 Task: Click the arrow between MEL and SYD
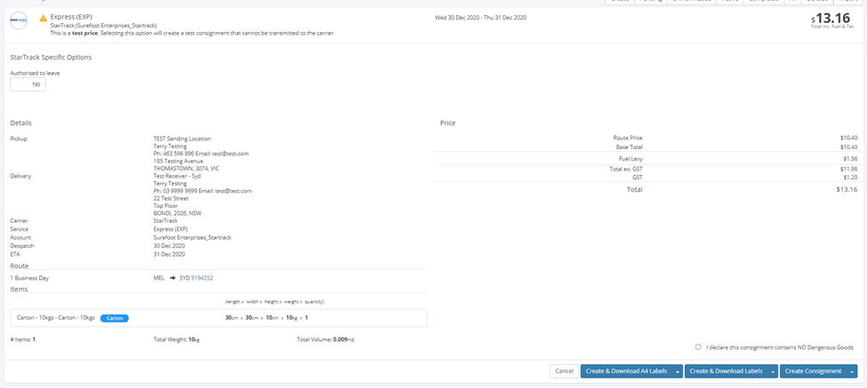[x=172, y=278]
